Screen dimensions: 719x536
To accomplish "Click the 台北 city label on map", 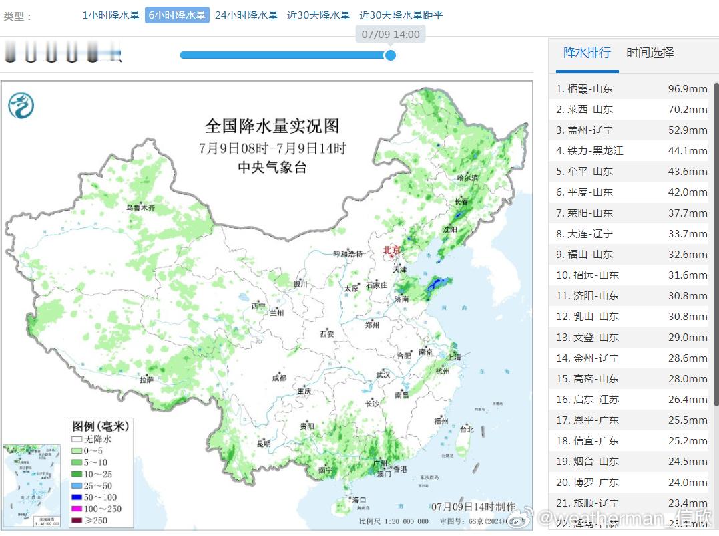I will click(467, 430).
